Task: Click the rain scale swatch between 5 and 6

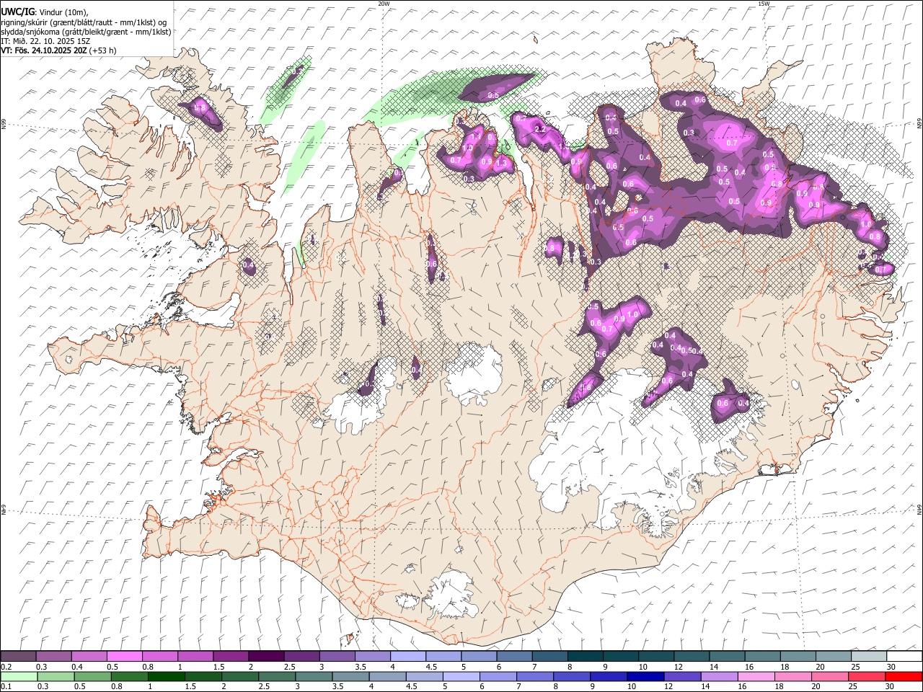Action: tap(461, 676)
